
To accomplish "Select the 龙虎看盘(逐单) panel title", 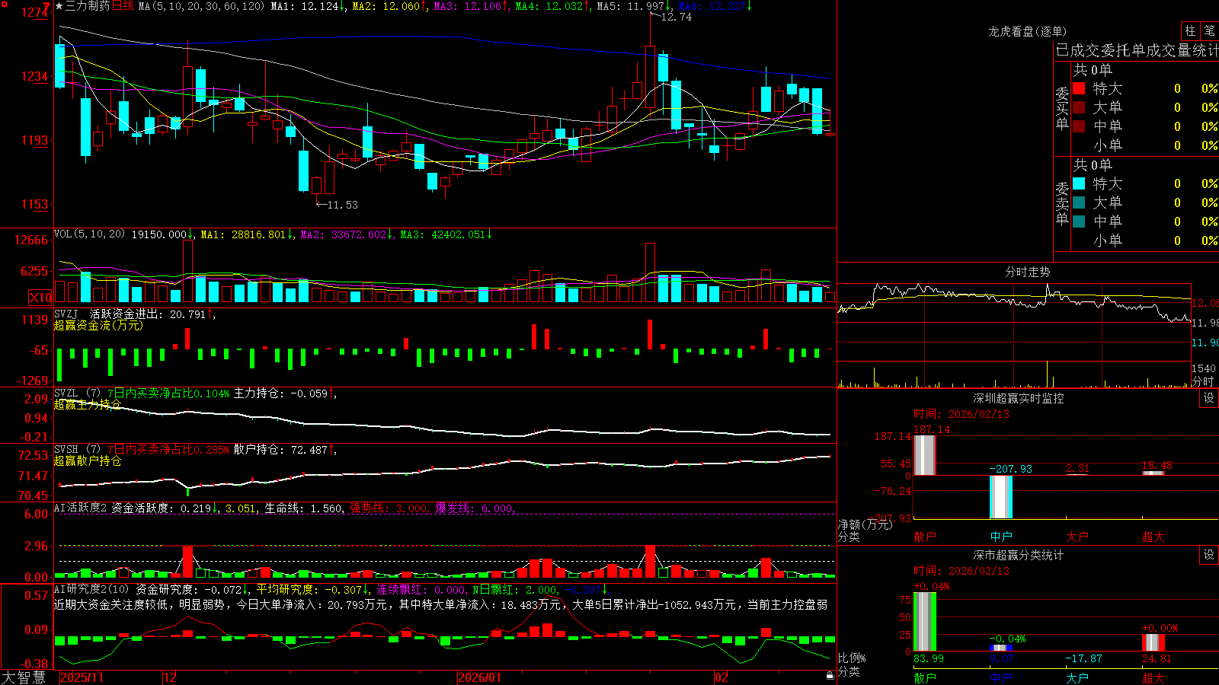I will coord(1027,31).
